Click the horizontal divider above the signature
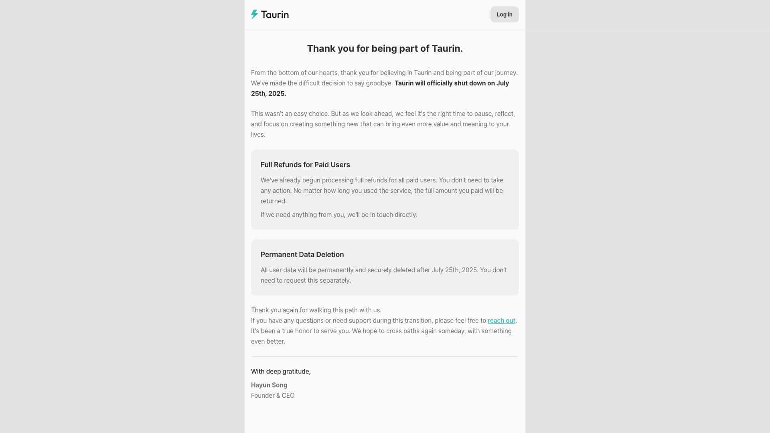 pos(384,357)
